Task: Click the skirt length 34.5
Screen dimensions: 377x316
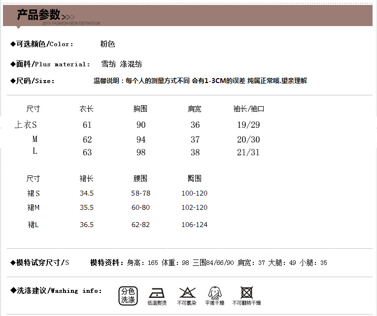Action: click(87, 193)
